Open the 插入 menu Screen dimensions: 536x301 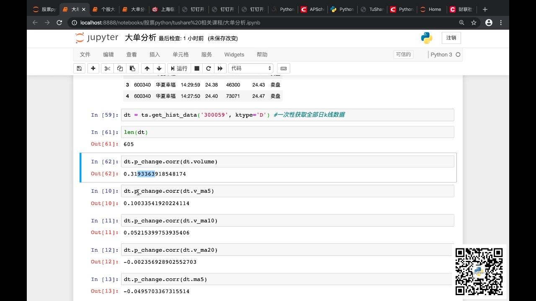click(155, 54)
